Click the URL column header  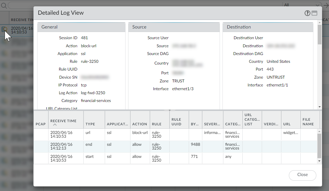point(287,124)
